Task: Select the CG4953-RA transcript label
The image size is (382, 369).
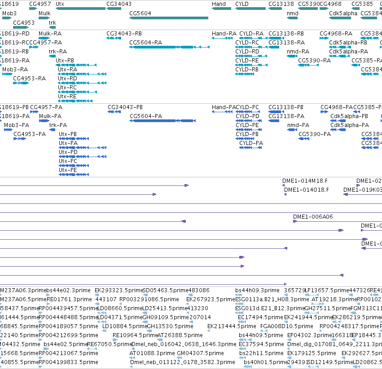Action: click(30, 79)
